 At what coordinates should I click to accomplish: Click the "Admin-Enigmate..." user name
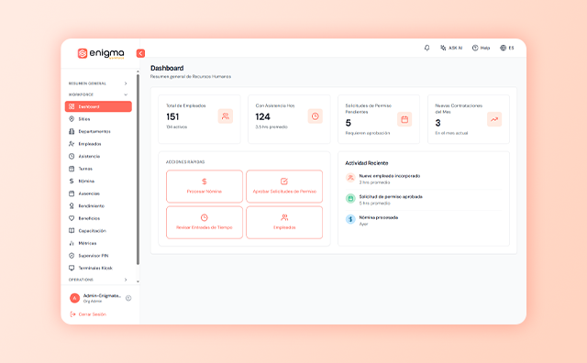102,296
